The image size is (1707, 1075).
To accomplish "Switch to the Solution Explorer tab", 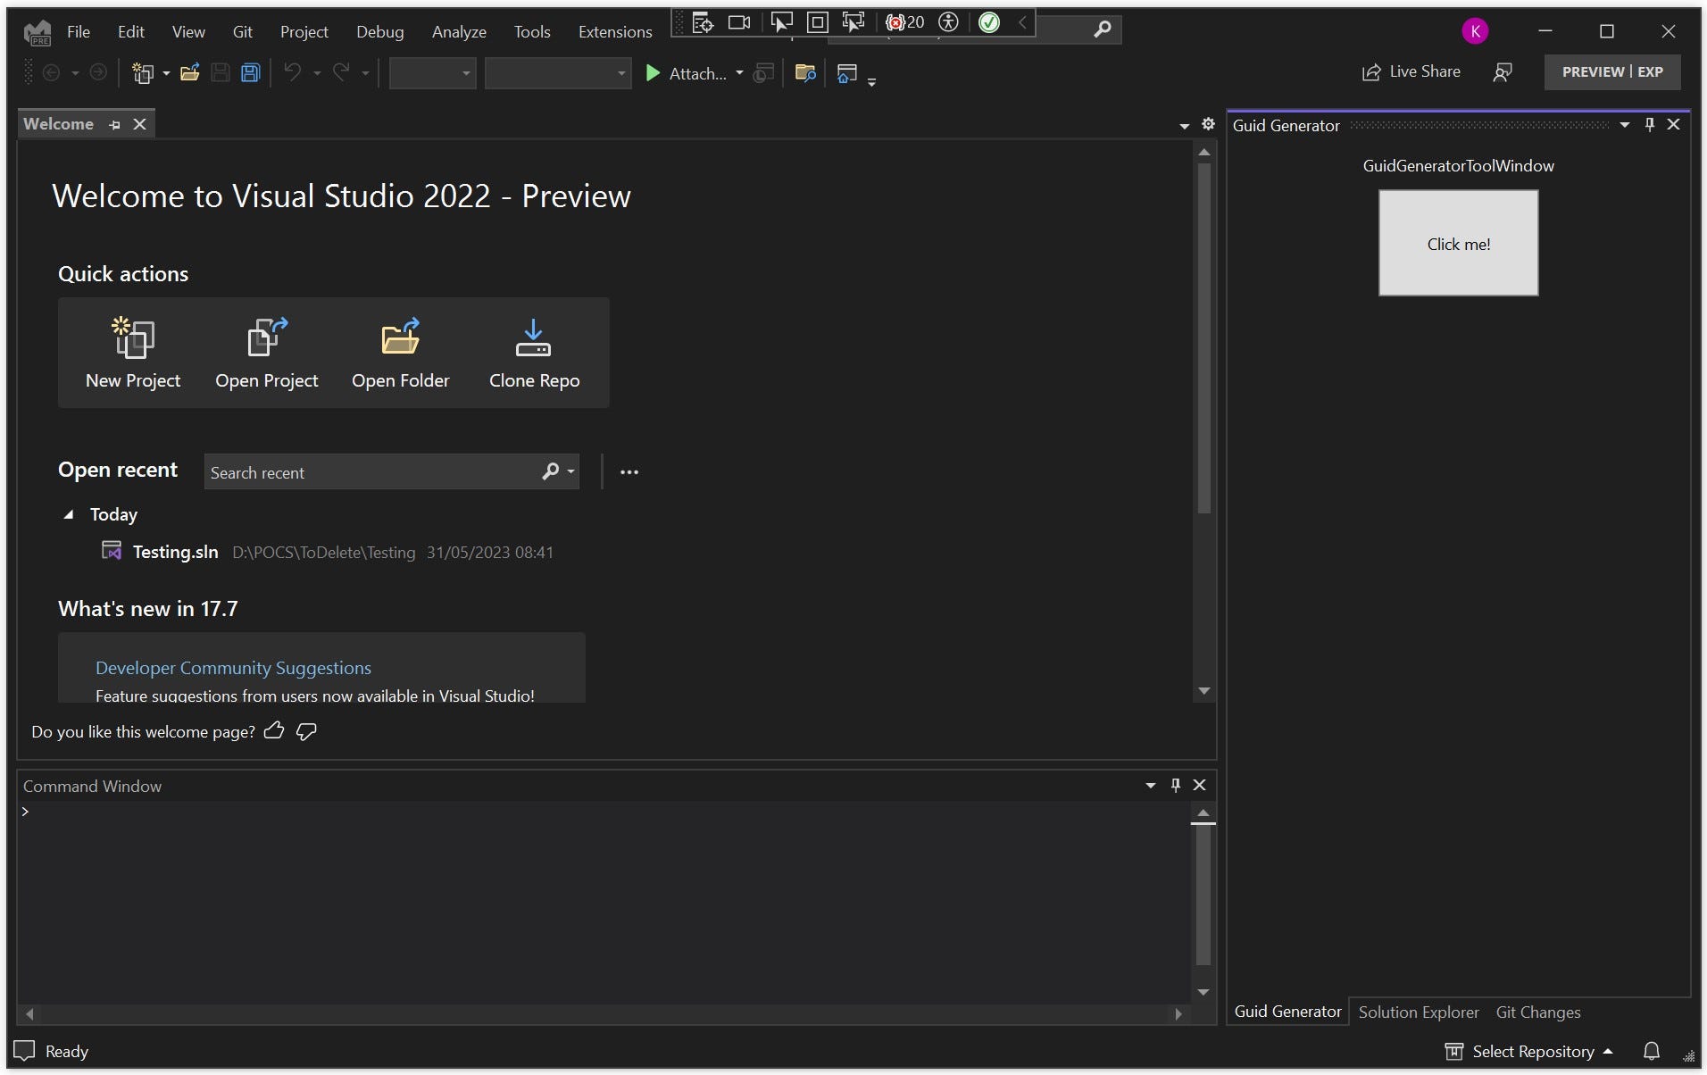I will coord(1419,1012).
